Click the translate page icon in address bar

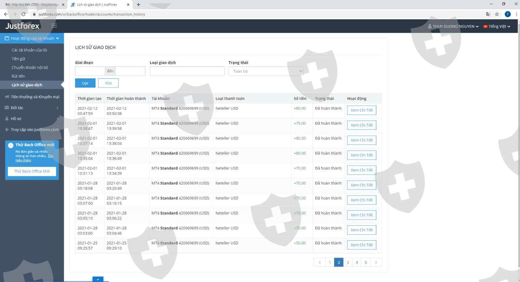(488, 14)
